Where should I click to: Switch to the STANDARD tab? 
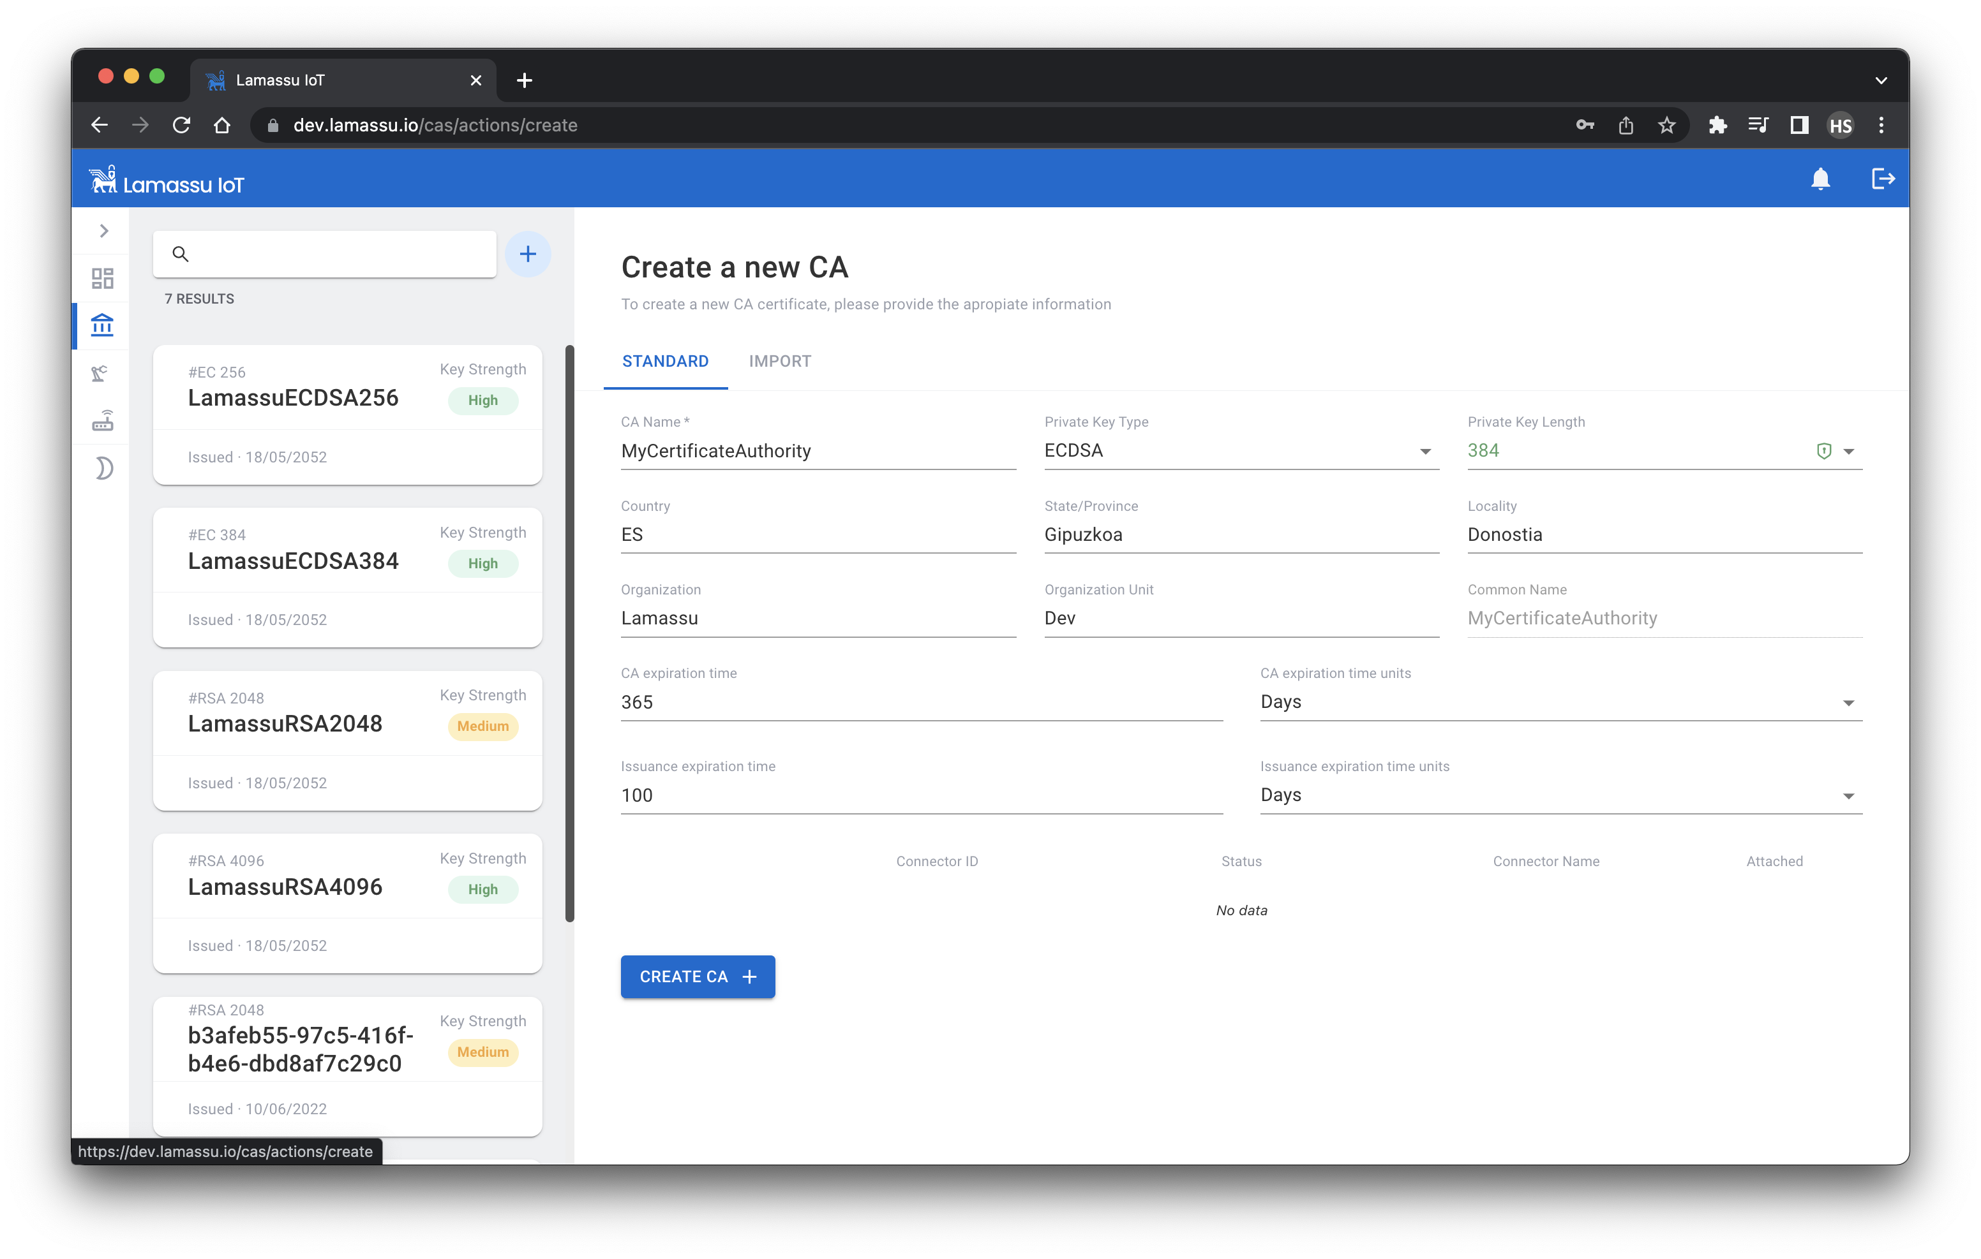pos(666,361)
